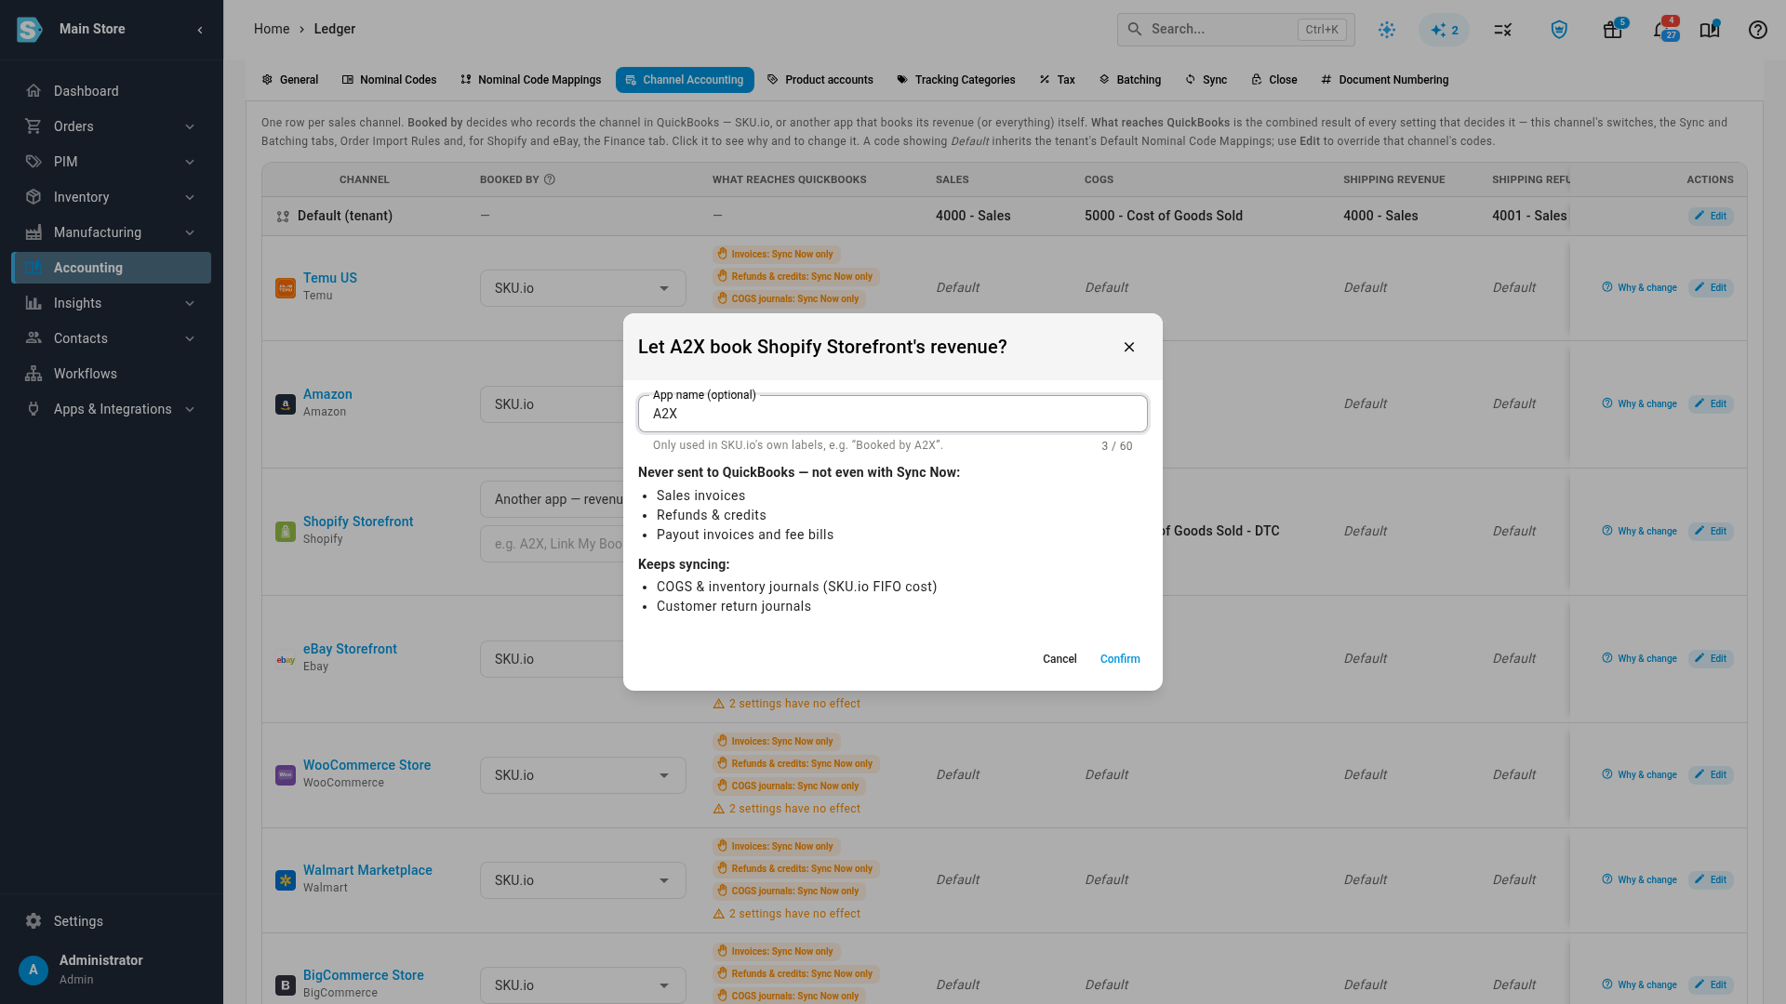Open Walmart Marketplace Booked By dropdown

tap(583, 880)
